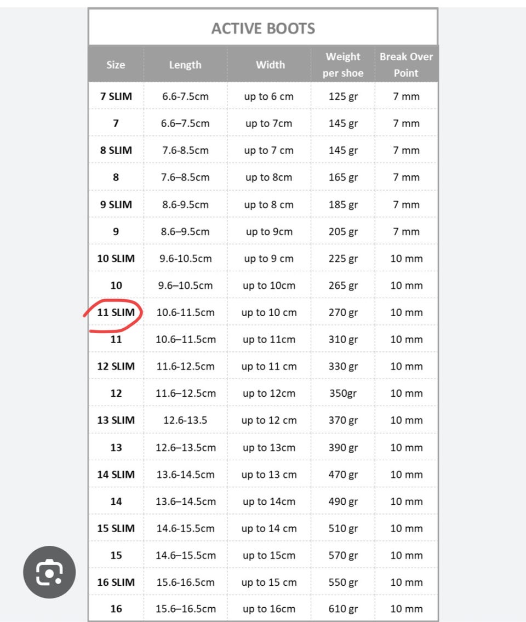
Task: Click the 350gr weight cell
Action: [x=343, y=393]
